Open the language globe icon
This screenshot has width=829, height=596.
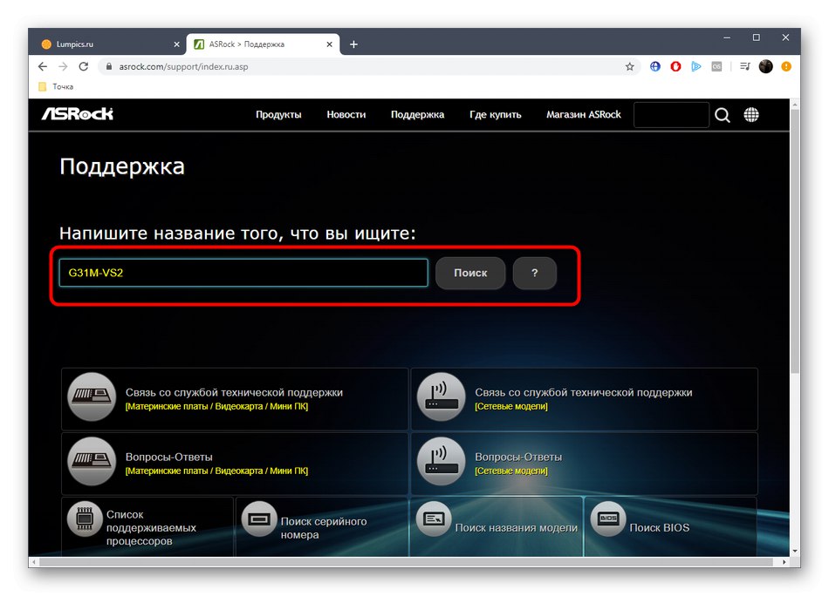click(x=751, y=114)
